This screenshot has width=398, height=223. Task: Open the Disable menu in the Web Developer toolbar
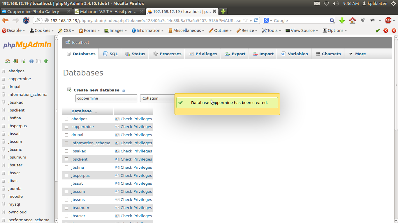pyautogui.click(x=13, y=30)
